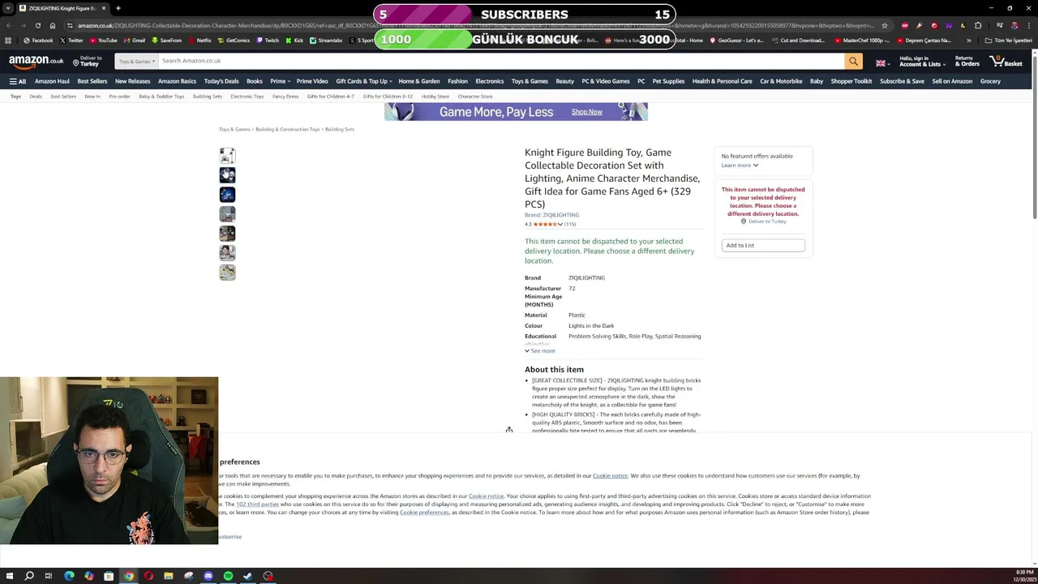Open Health & Personal Care
This screenshot has height=584, width=1038.
point(722,81)
